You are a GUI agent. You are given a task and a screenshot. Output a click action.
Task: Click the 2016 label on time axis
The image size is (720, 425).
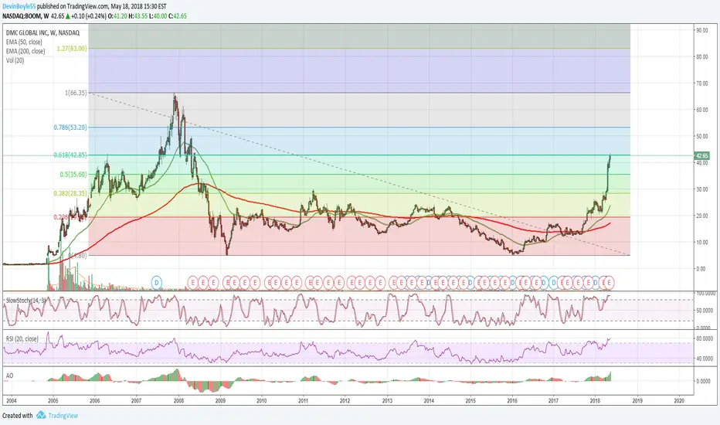tap(512, 400)
